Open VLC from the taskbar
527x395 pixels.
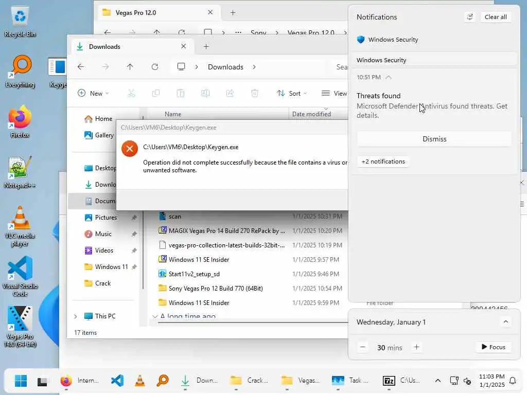[140, 381]
